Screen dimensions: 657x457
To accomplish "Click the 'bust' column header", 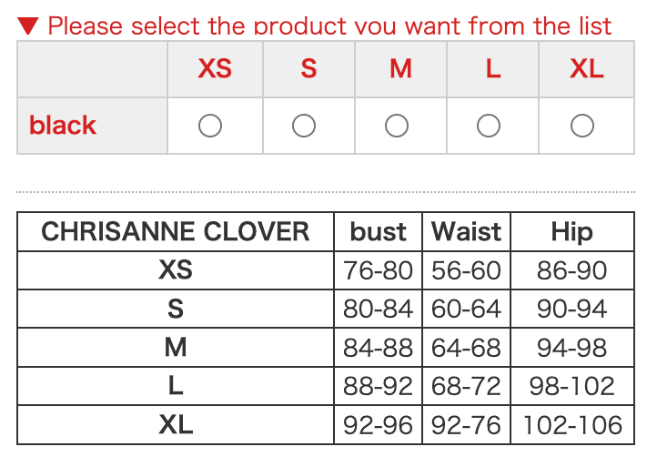I will pos(378,232).
